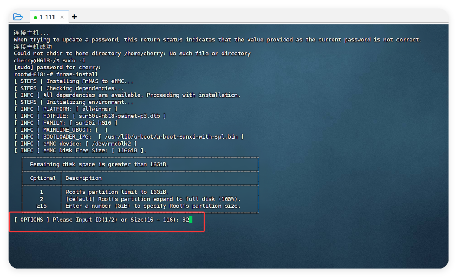Click the "Initializing environment..." step line
Screen dimensions: 457x277
pyautogui.click(x=74, y=102)
